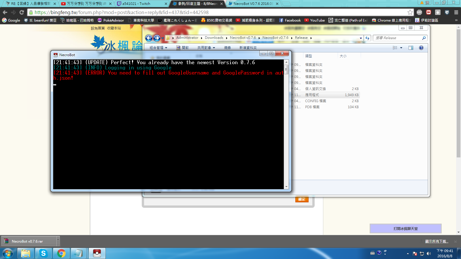Click 顯示所有下載 link
Image resolution: width=461 pixels, height=259 pixels.
[437, 241]
